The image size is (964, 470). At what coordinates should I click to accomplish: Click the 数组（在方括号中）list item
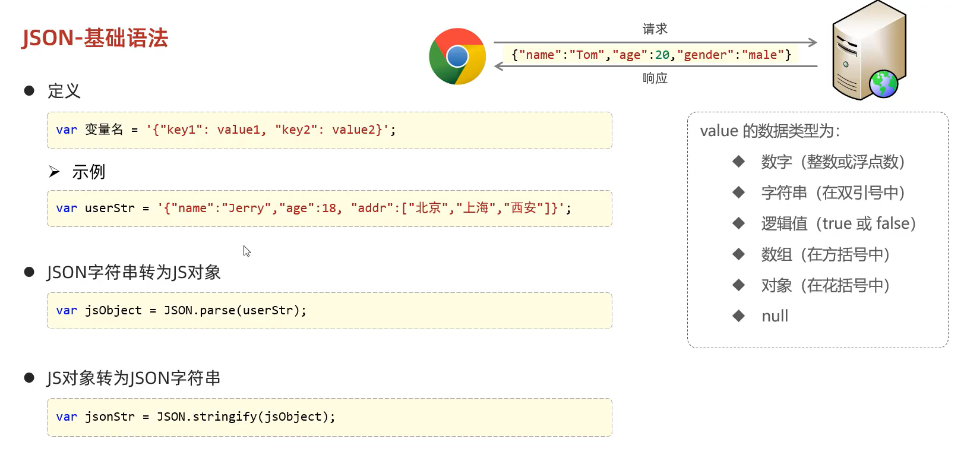coord(826,254)
